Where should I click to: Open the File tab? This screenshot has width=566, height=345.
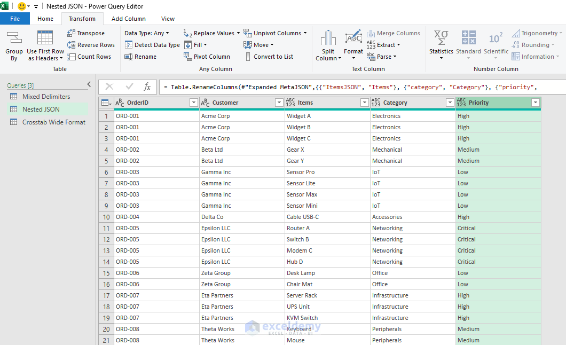pyautogui.click(x=15, y=19)
